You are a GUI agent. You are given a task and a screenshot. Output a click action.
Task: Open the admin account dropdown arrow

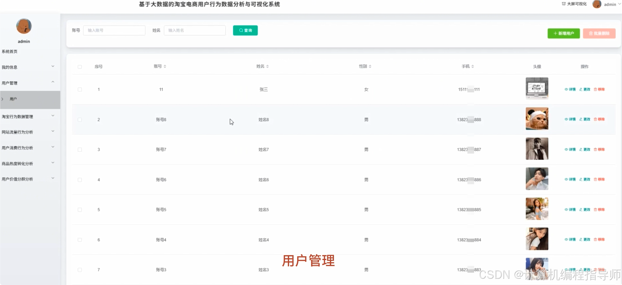click(619, 4)
